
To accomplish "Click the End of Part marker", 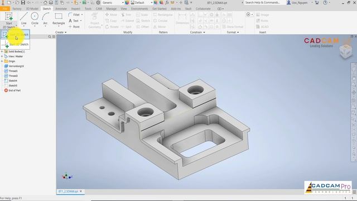I will point(12,90).
